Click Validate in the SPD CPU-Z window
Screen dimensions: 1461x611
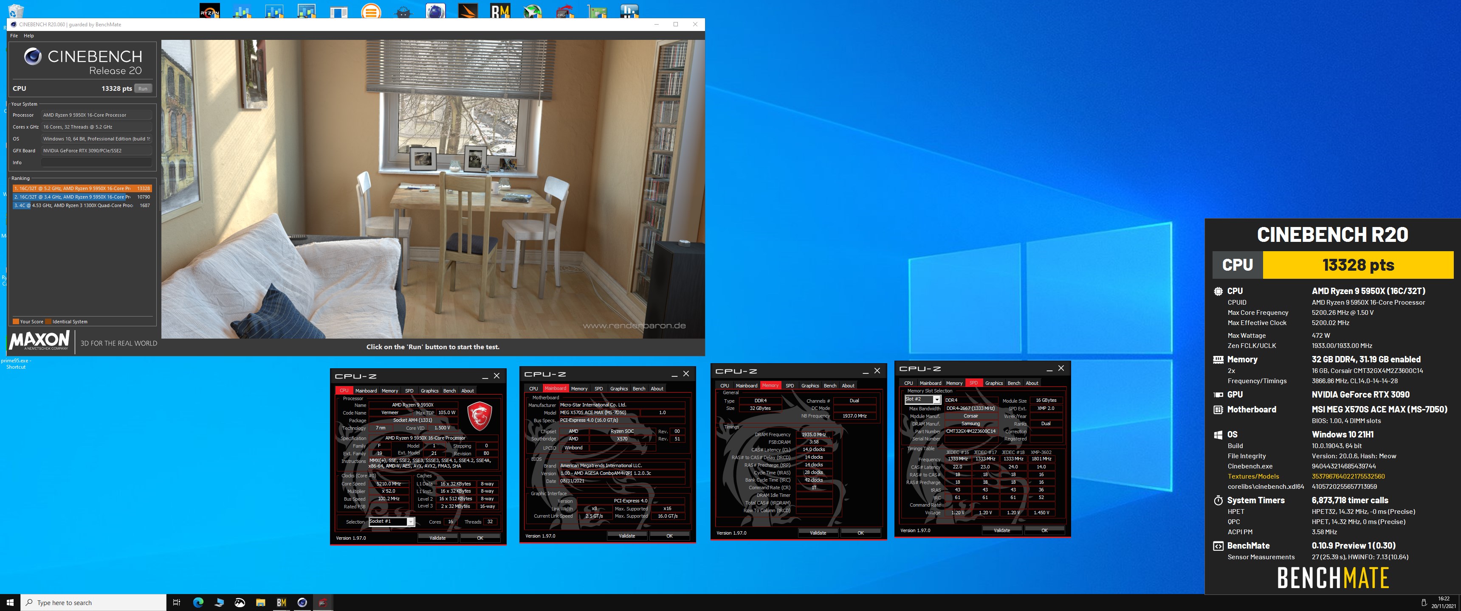1001,530
